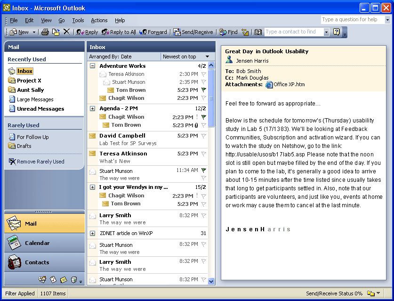Click the Organize icon next to Find

(x=245, y=32)
